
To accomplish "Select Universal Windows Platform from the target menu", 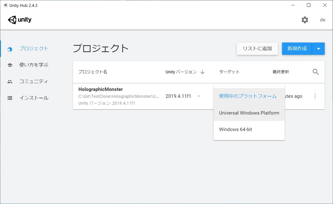I will pyautogui.click(x=249, y=113).
